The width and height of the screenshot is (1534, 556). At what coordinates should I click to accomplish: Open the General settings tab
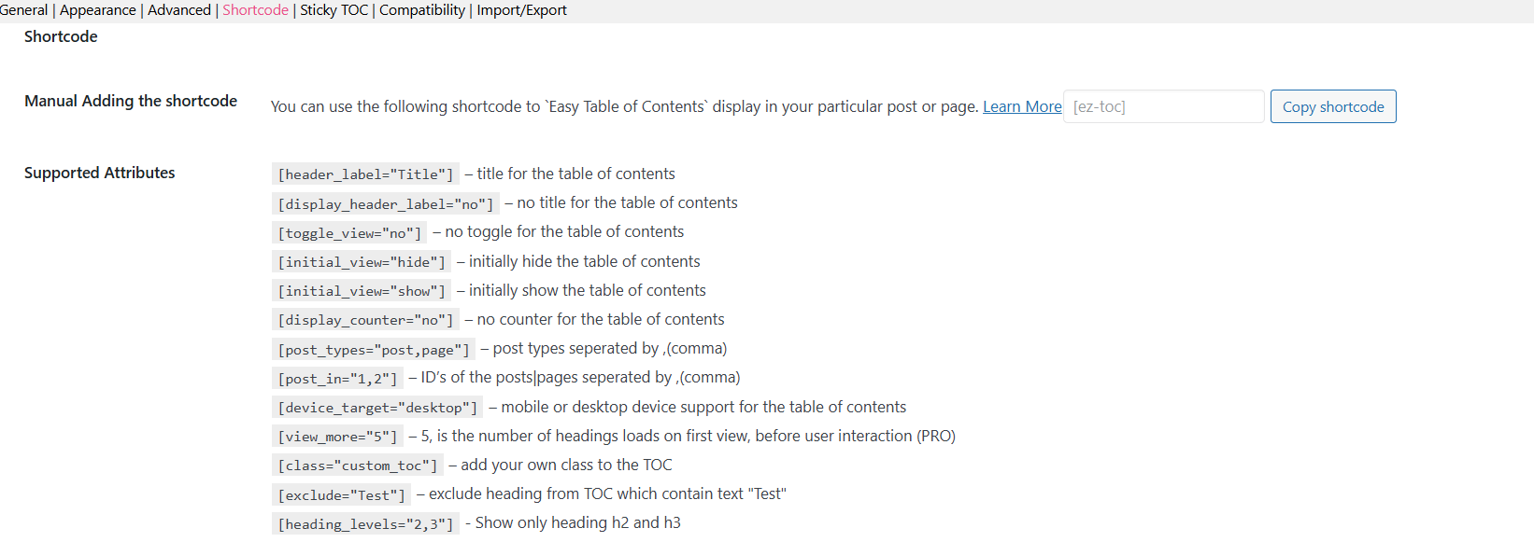tap(23, 10)
